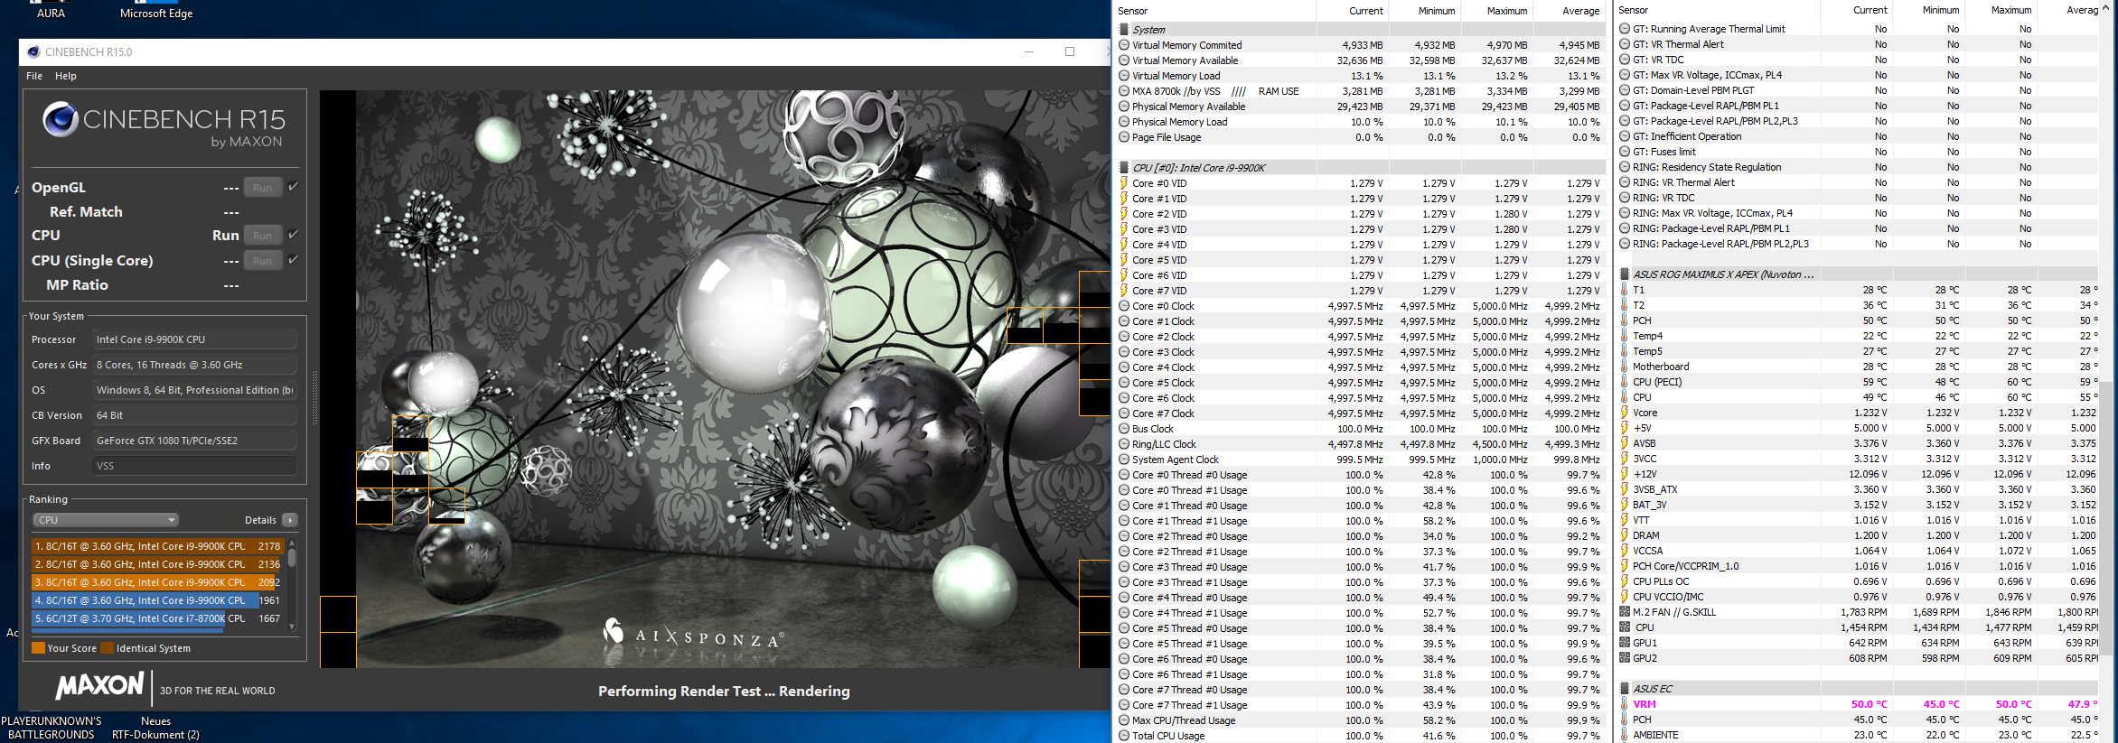The image size is (2118, 743).
Task: Open PLAYERUNKNOWN'S BATTLEGROUNDS desktop shortcut
Action: click(52, 728)
